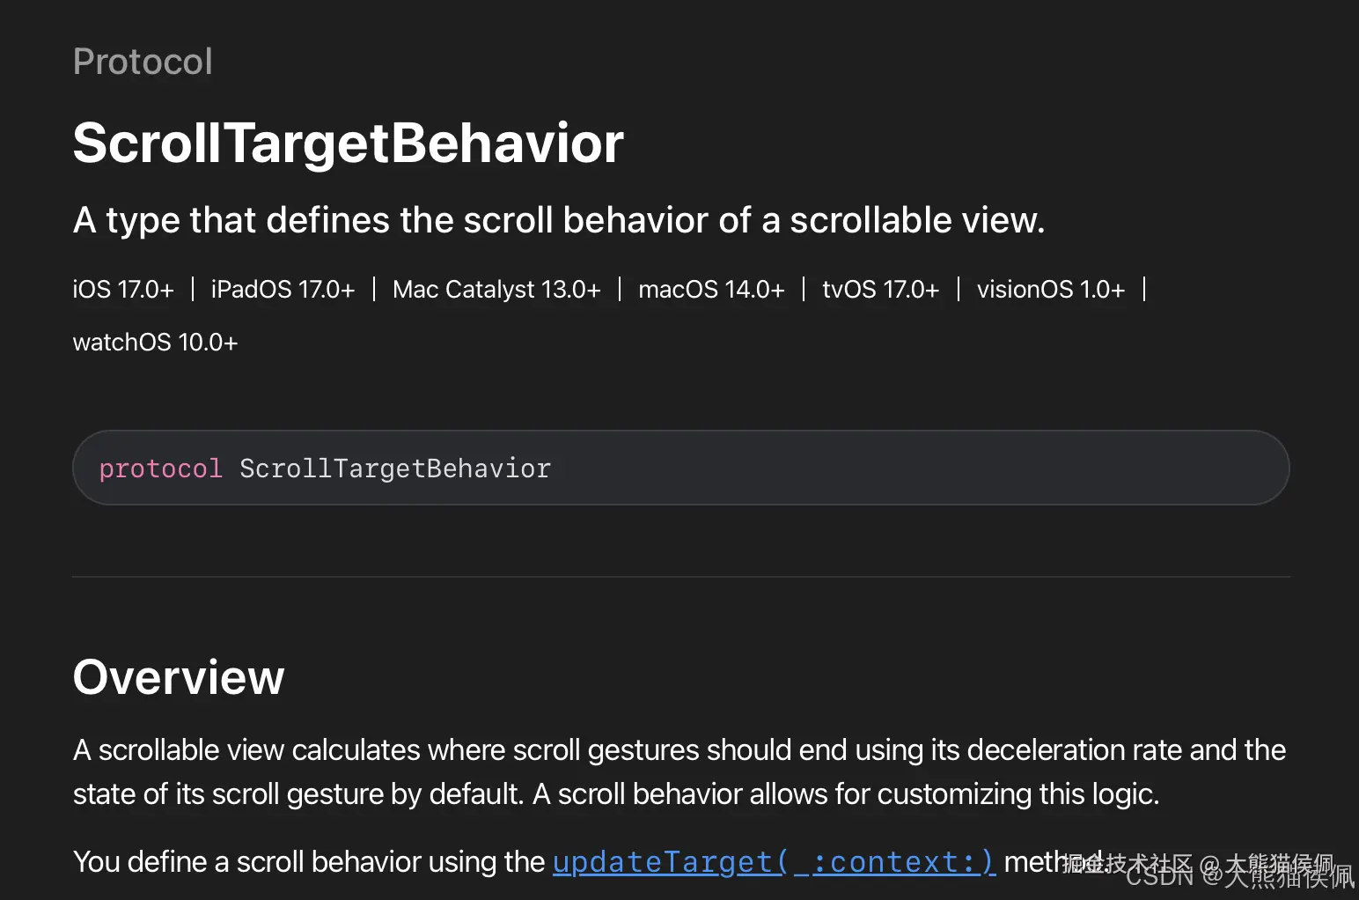This screenshot has height=900, width=1359.
Task: Select the visionOS 1.0+ availability item
Action: coord(1051,290)
